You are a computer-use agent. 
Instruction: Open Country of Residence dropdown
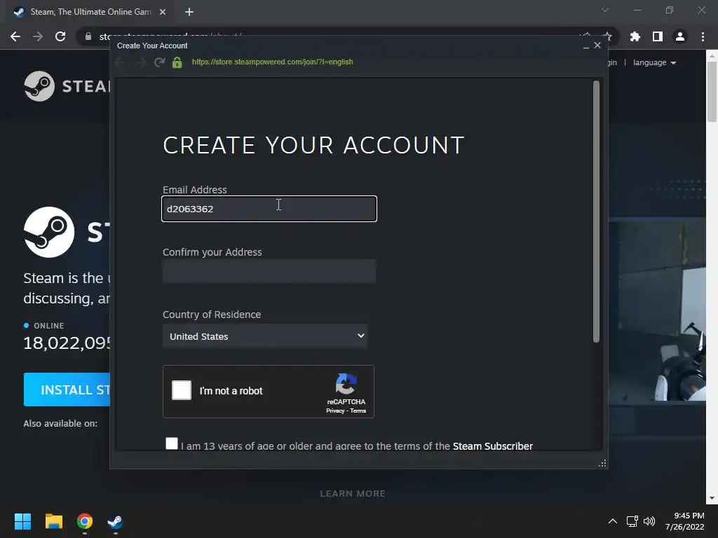[x=265, y=336]
